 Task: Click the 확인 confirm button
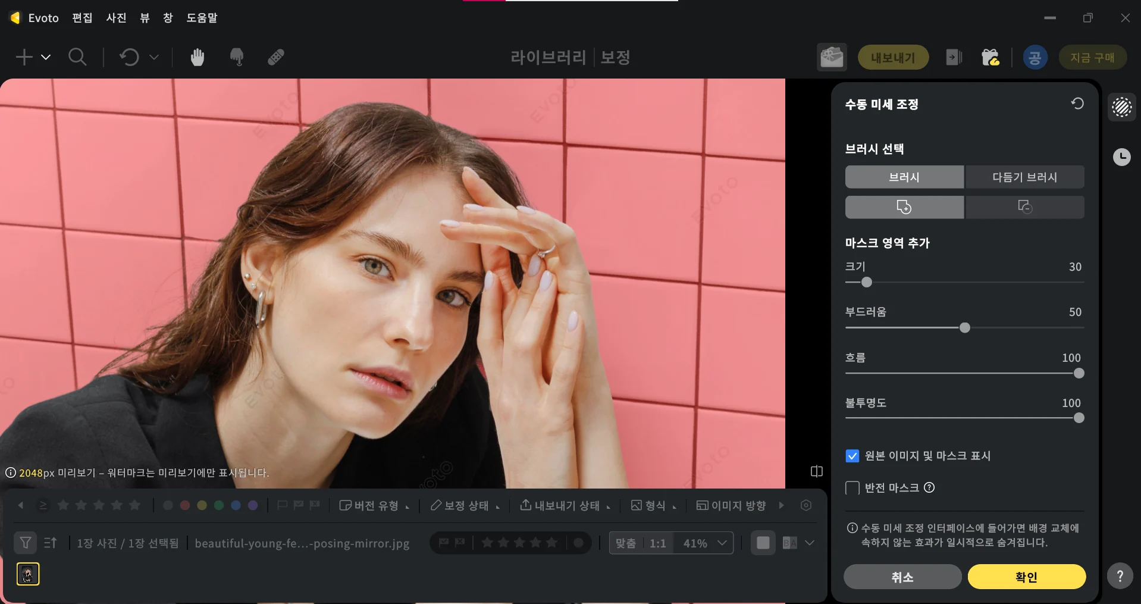[x=1027, y=577]
